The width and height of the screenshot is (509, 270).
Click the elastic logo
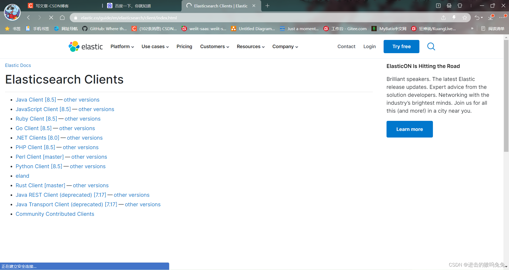86,47
